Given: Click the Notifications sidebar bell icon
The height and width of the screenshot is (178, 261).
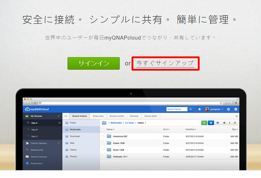Looking at the screenshot, I should click(x=27, y=163).
